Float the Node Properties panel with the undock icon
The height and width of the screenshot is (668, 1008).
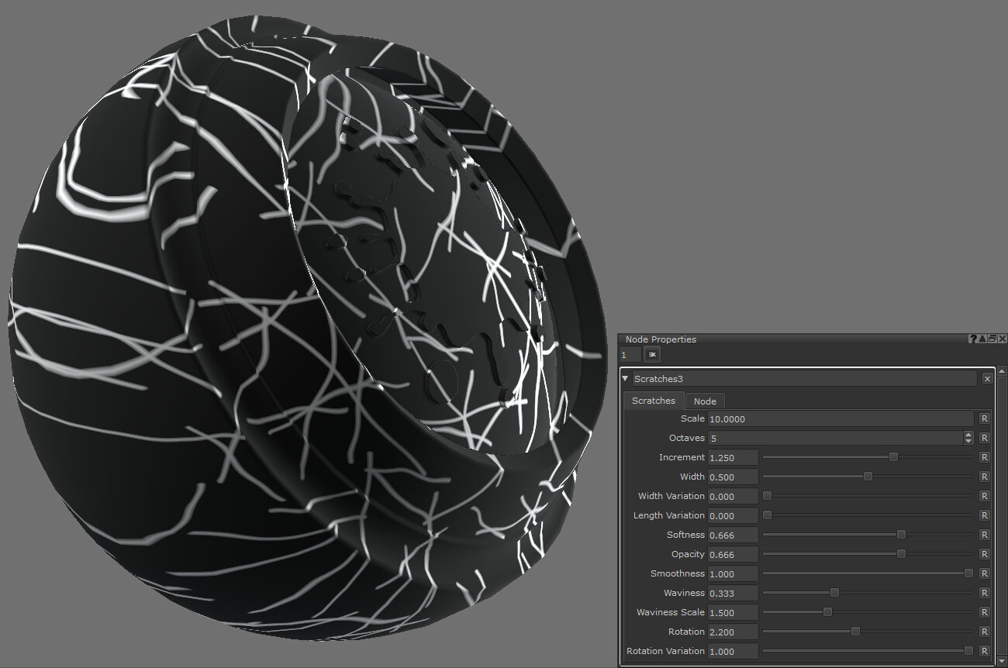pos(992,339)
